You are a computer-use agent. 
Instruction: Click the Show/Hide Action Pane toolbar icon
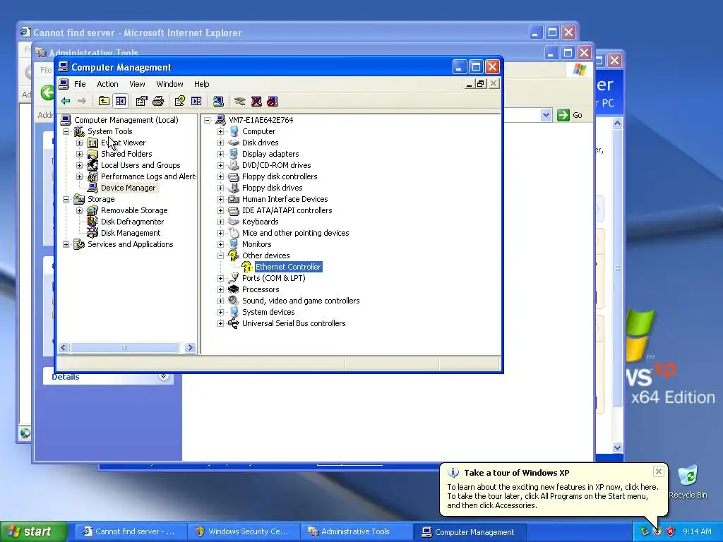tap(196, 101)
